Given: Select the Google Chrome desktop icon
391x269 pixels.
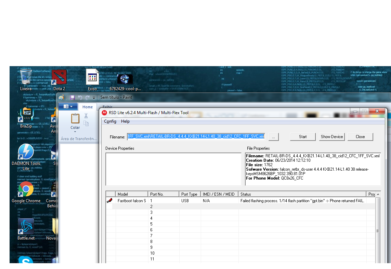Looking at the screenshot, I should click(x=26, y=192).
